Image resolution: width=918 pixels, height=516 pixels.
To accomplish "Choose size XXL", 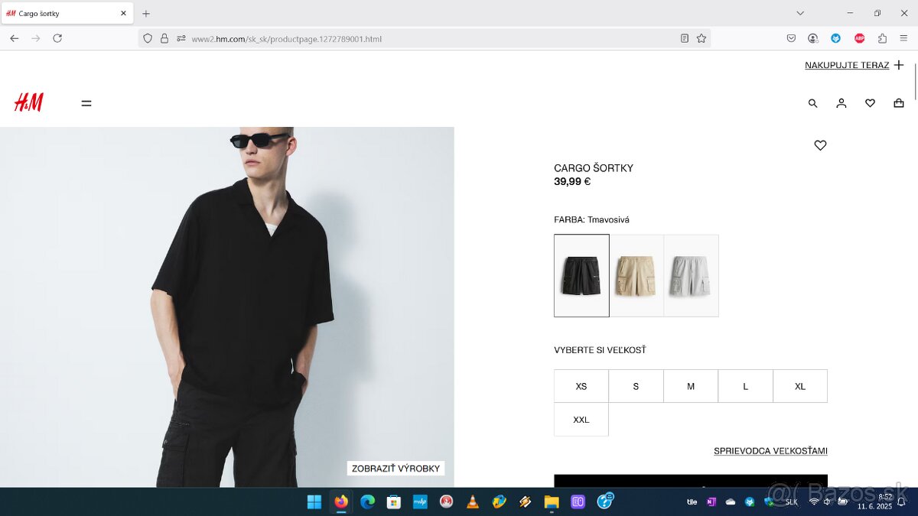I will pyautogui.click(x=581, y=420).
